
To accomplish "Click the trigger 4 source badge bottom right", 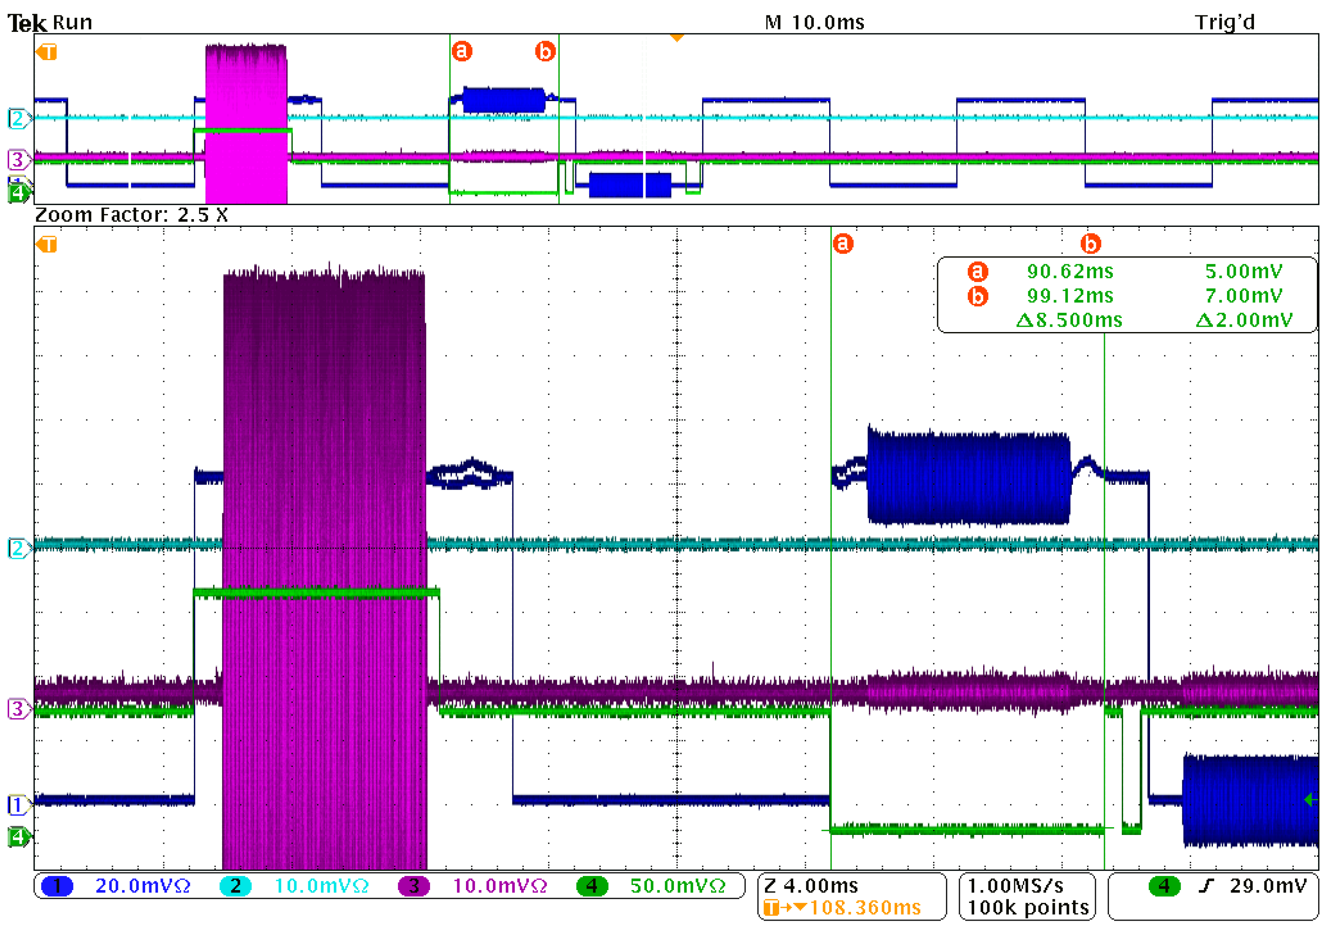I will click(x=1164, y=886).
